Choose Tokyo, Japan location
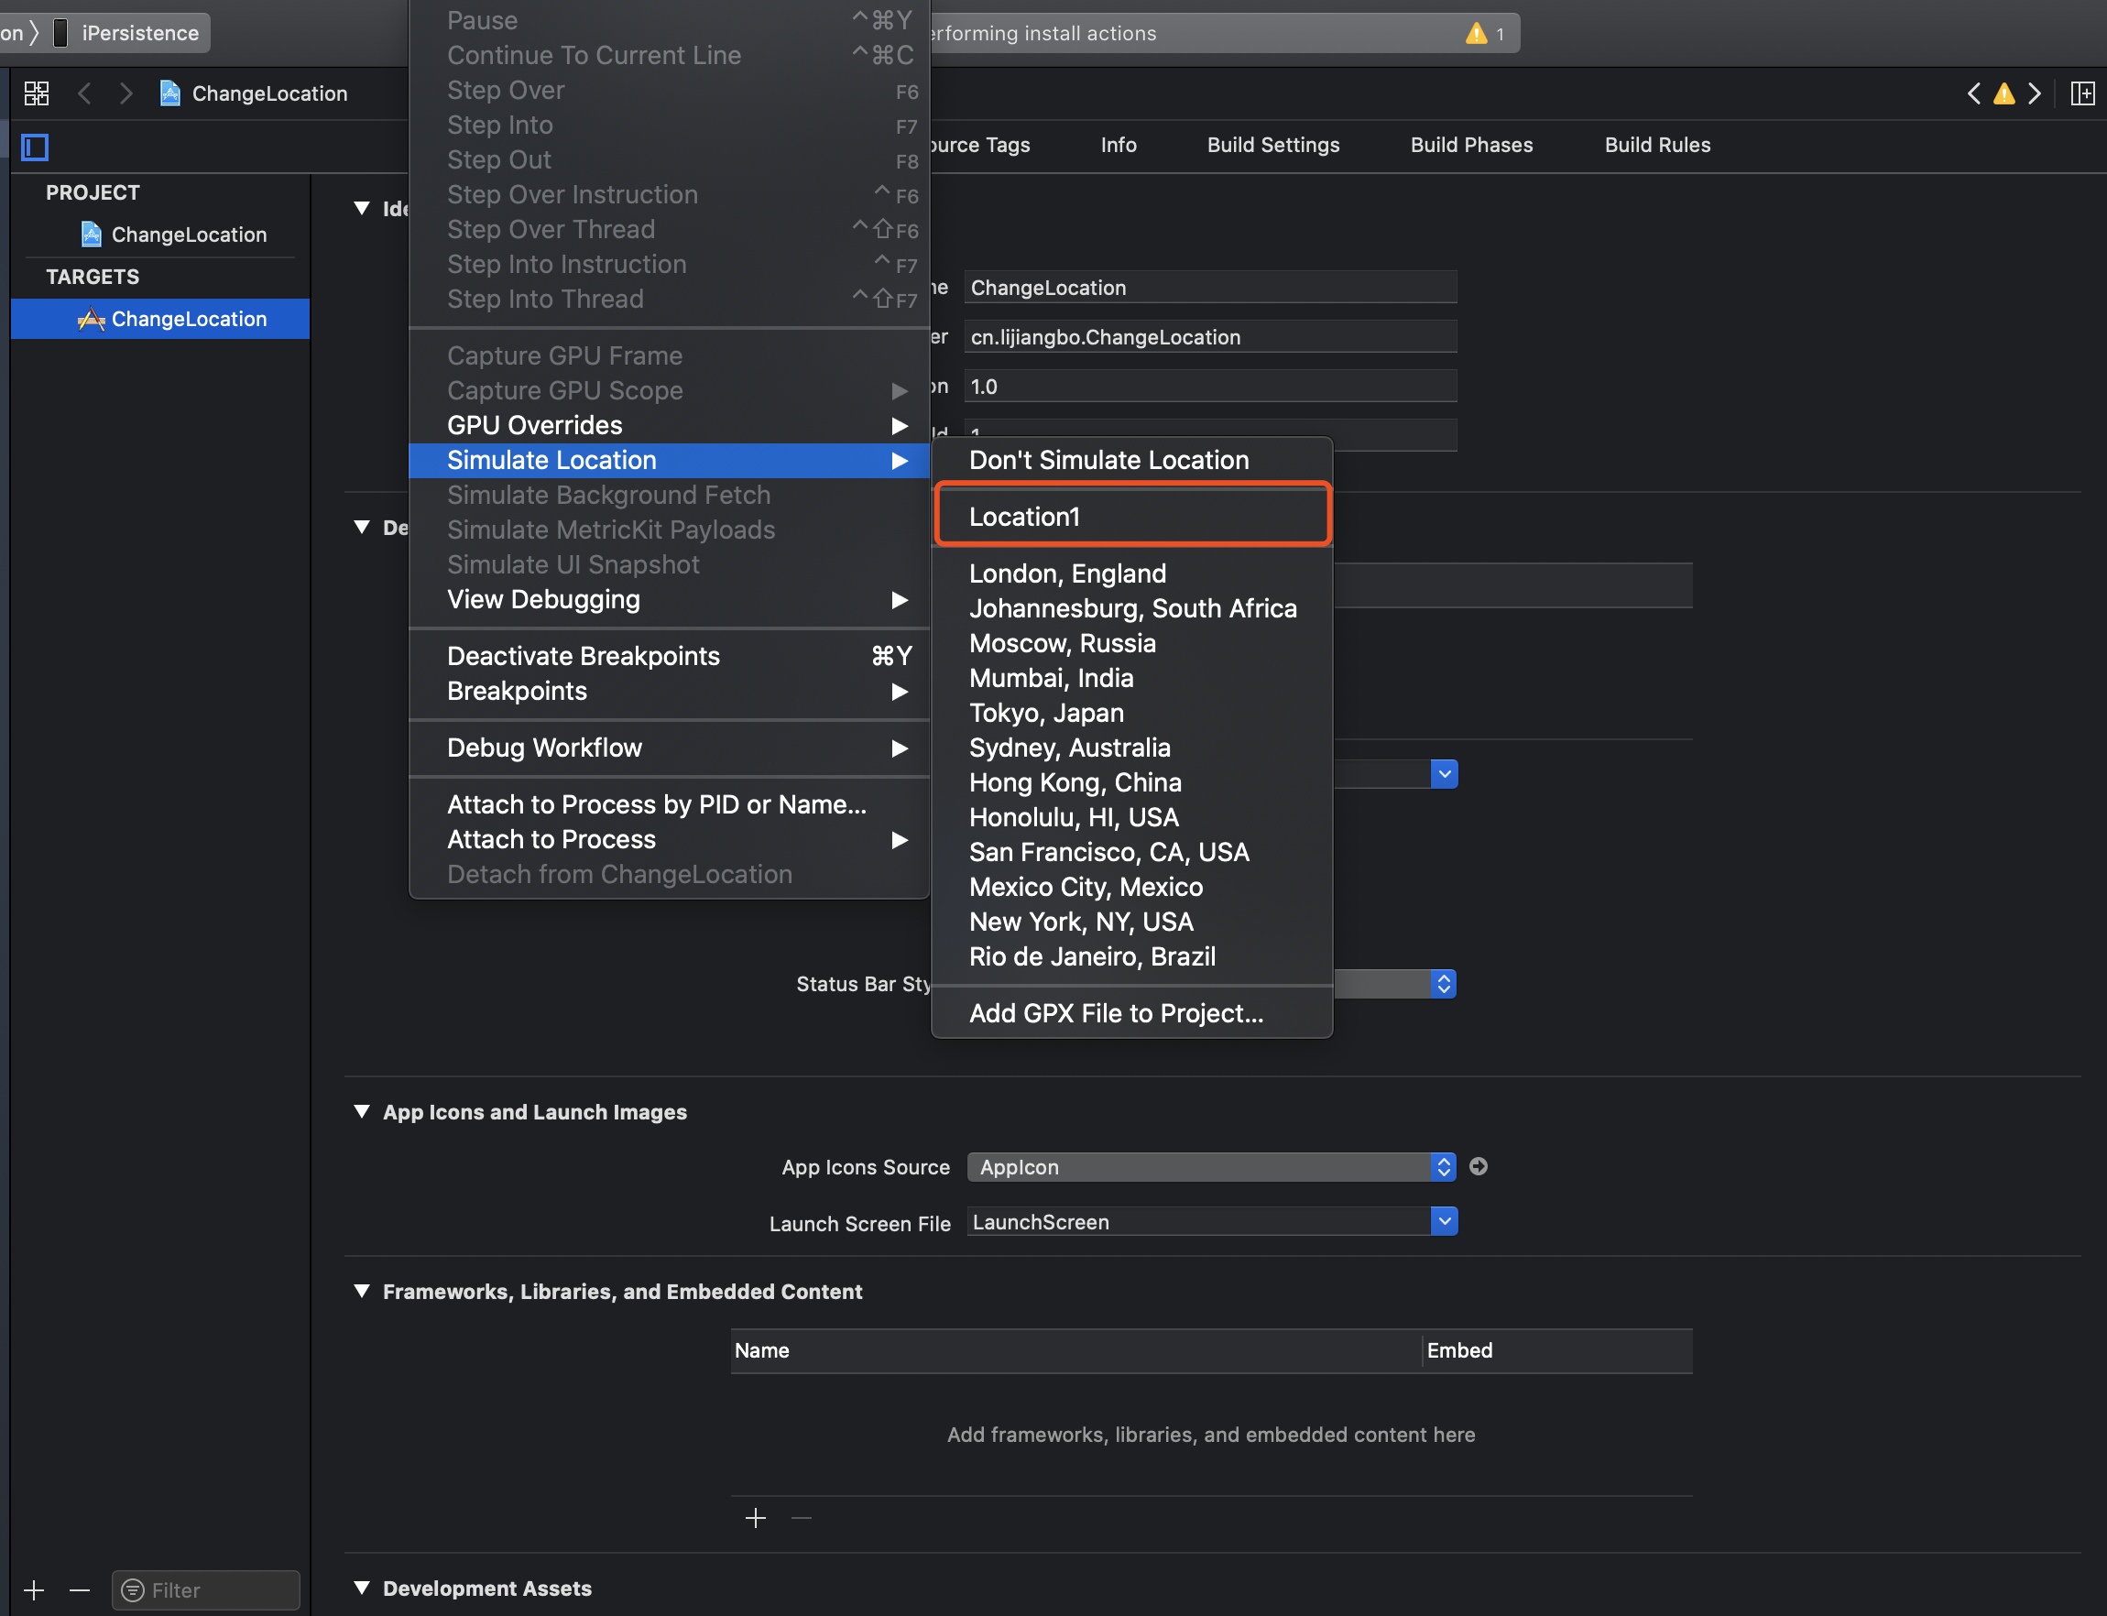2107x1616 pixels. click(x=1046, y=713)
